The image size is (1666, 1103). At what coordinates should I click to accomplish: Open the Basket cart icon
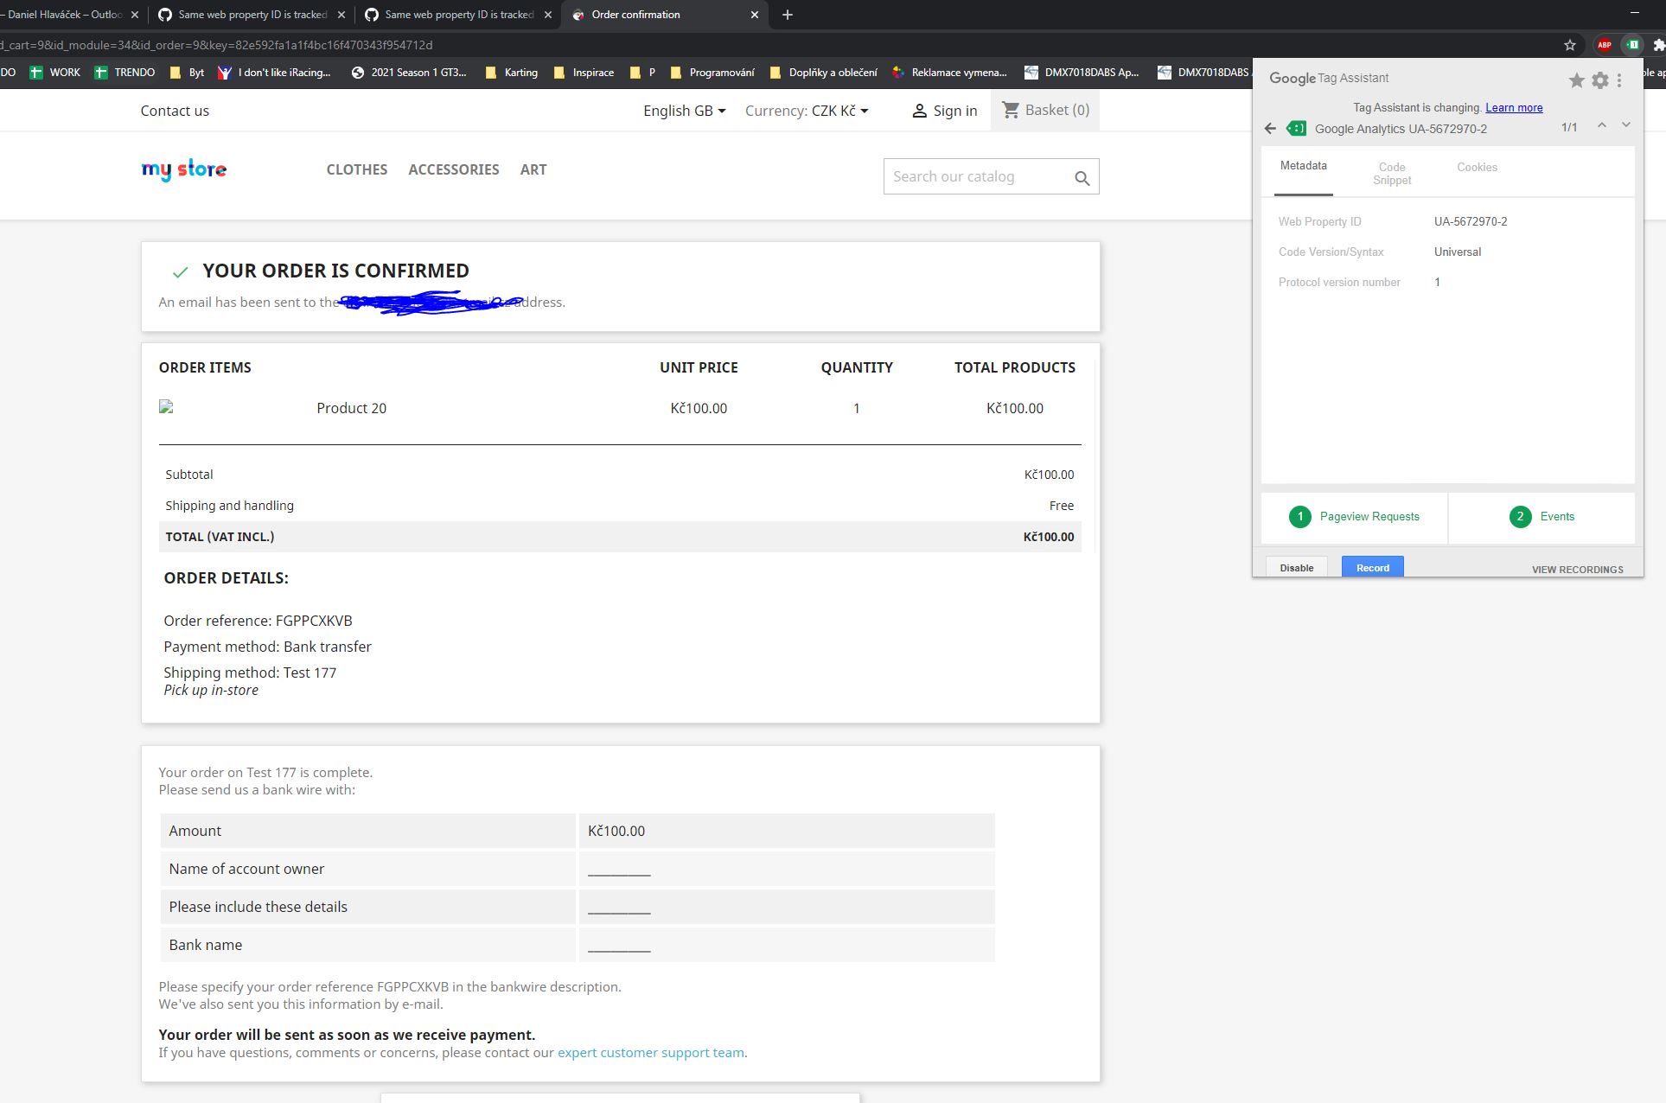[1010, 110]
